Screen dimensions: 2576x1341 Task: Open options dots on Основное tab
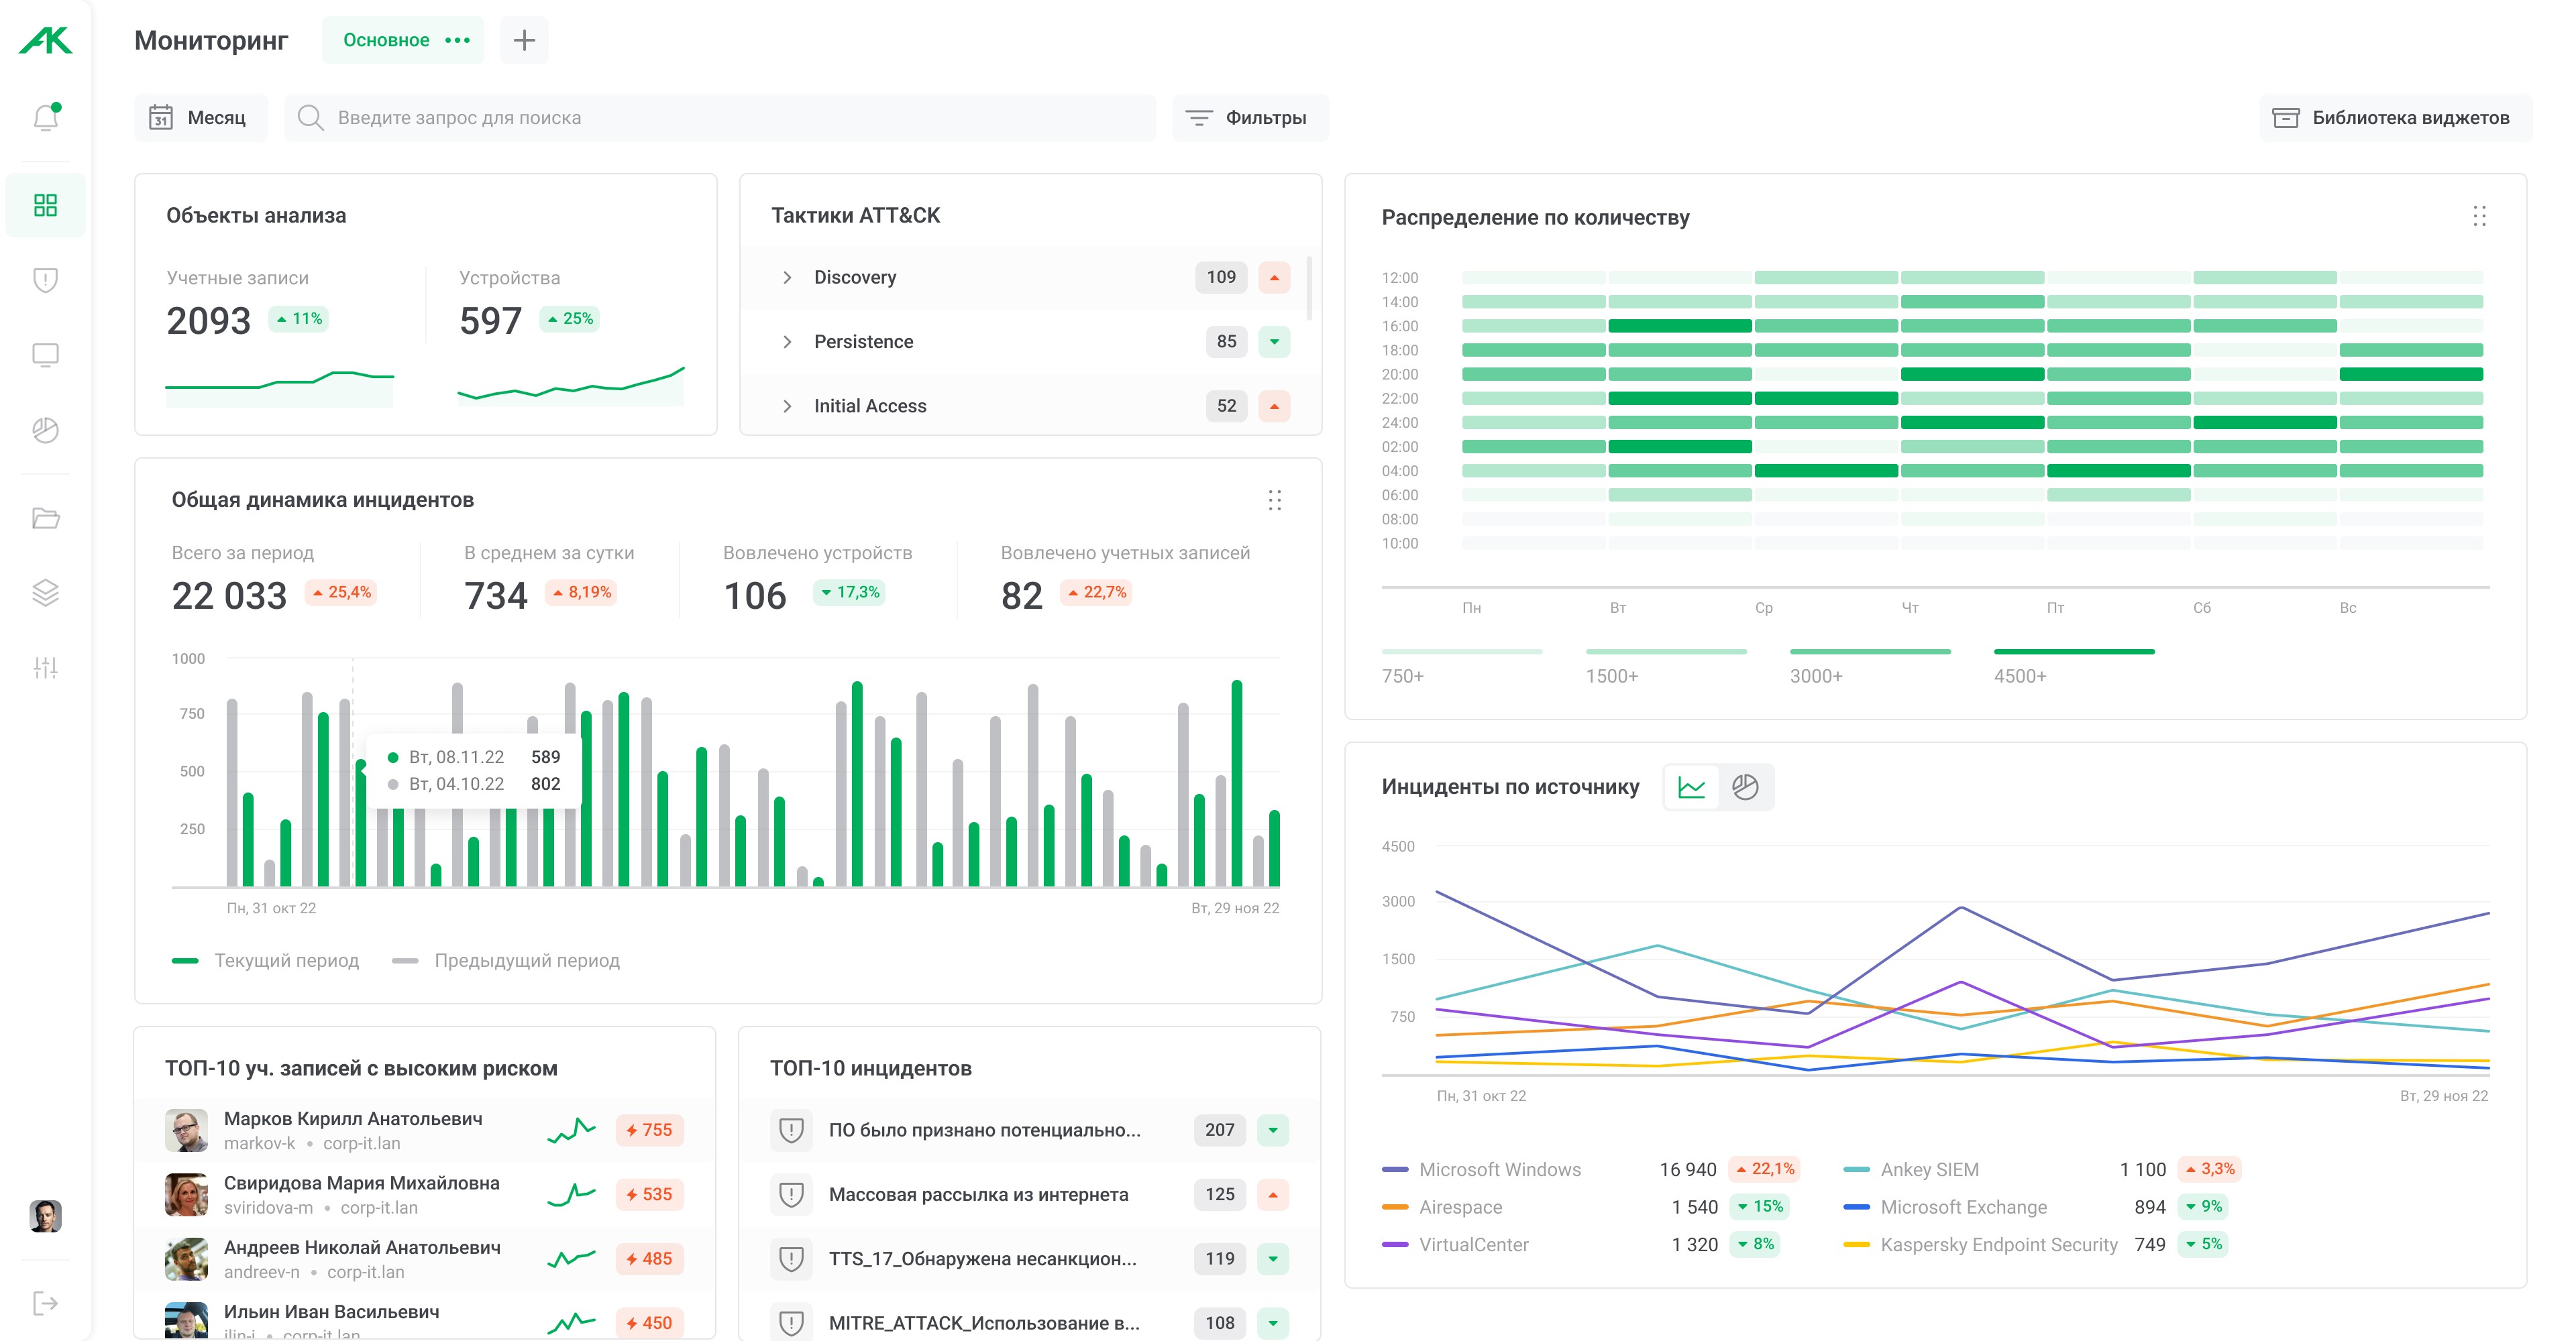point(457,40)
